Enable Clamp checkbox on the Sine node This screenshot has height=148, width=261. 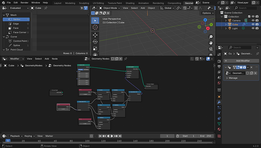(99, 112)
